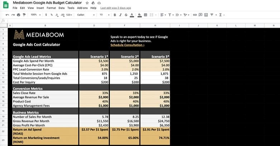Insert a link with the chain icon
The image size is (280, 146).
[x=195, y=15]
